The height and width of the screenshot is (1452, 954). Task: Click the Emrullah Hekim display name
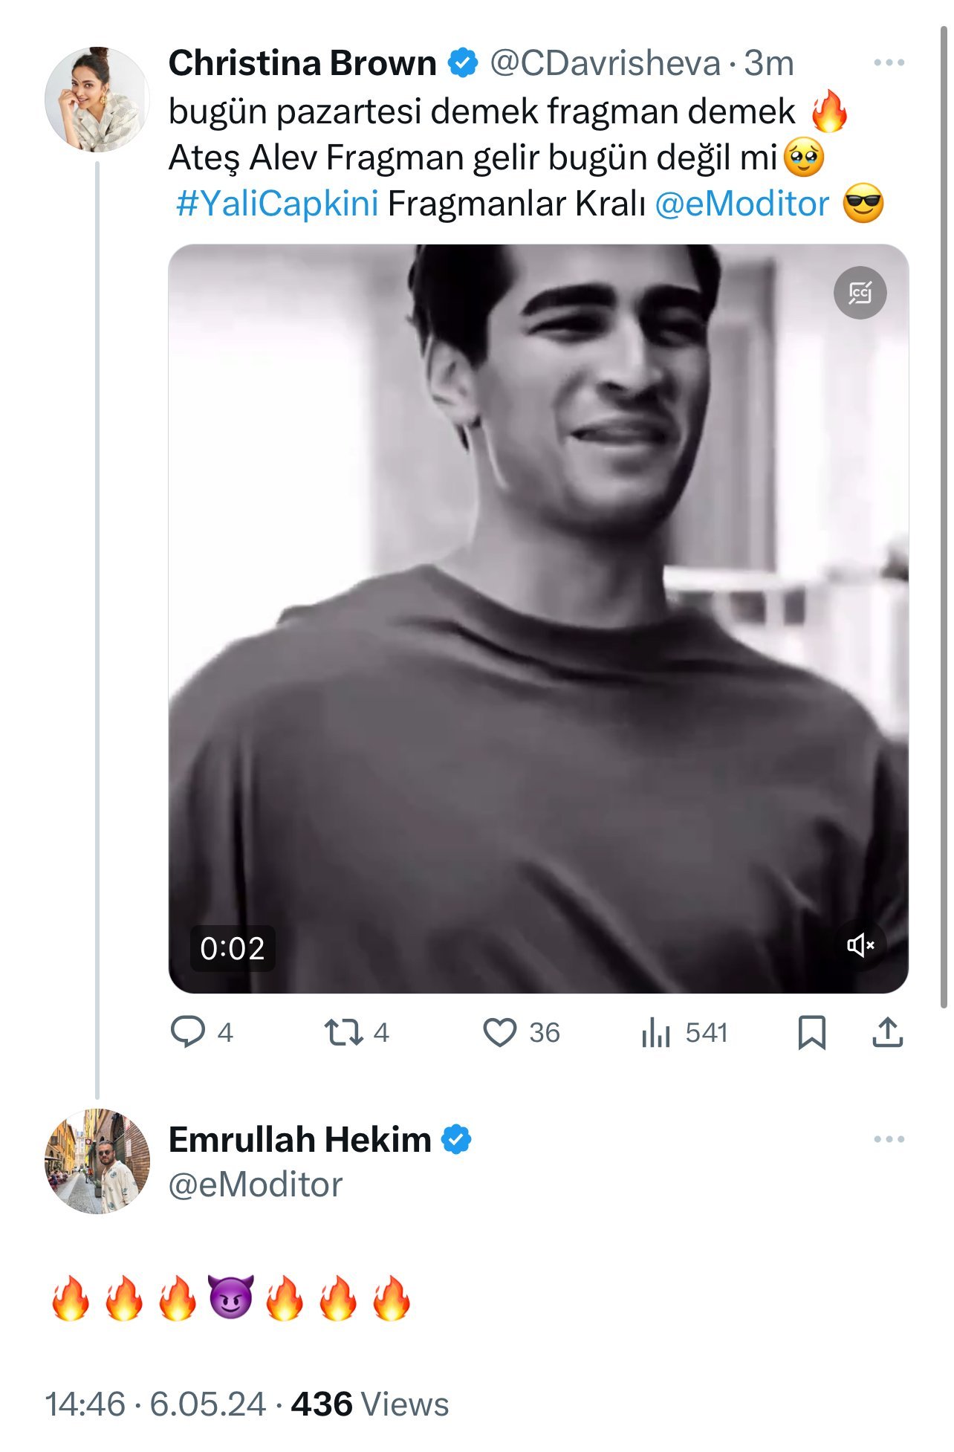point(299,1139)
